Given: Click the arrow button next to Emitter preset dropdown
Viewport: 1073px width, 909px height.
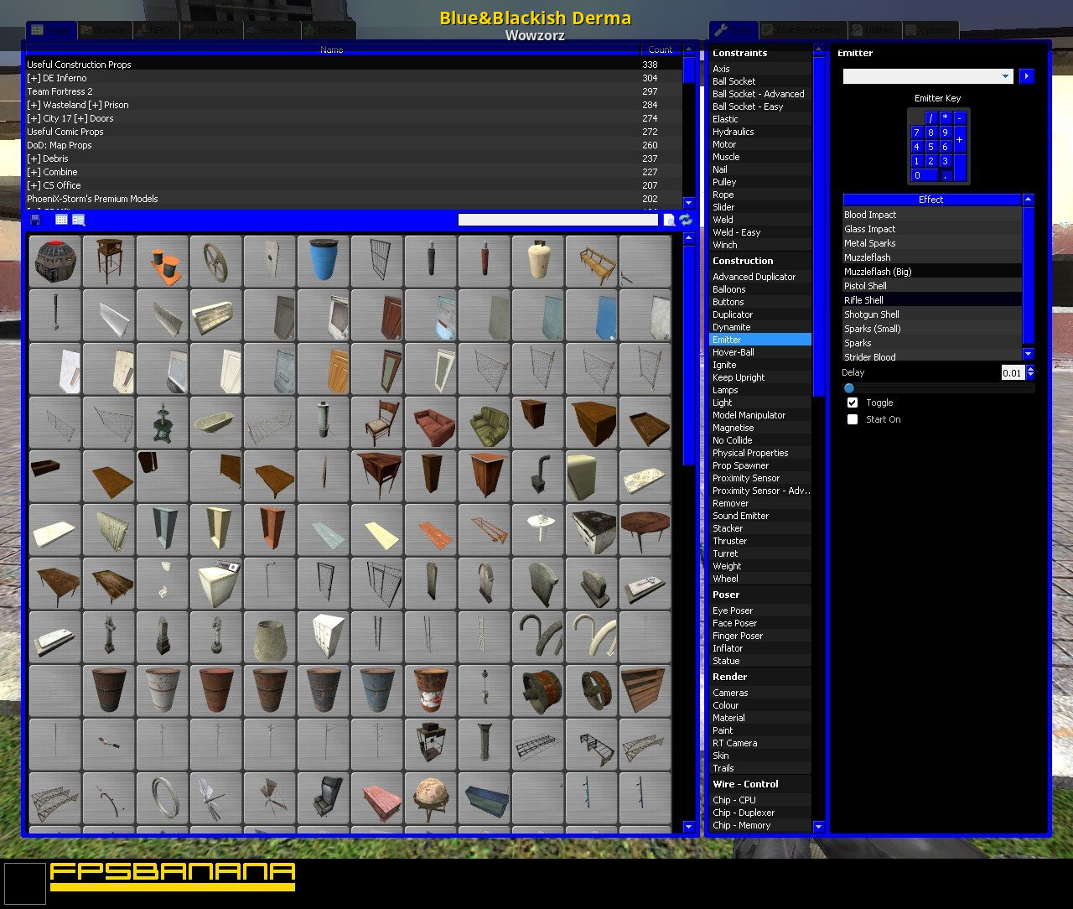Looking at the screenshot, I should 1026,76.
